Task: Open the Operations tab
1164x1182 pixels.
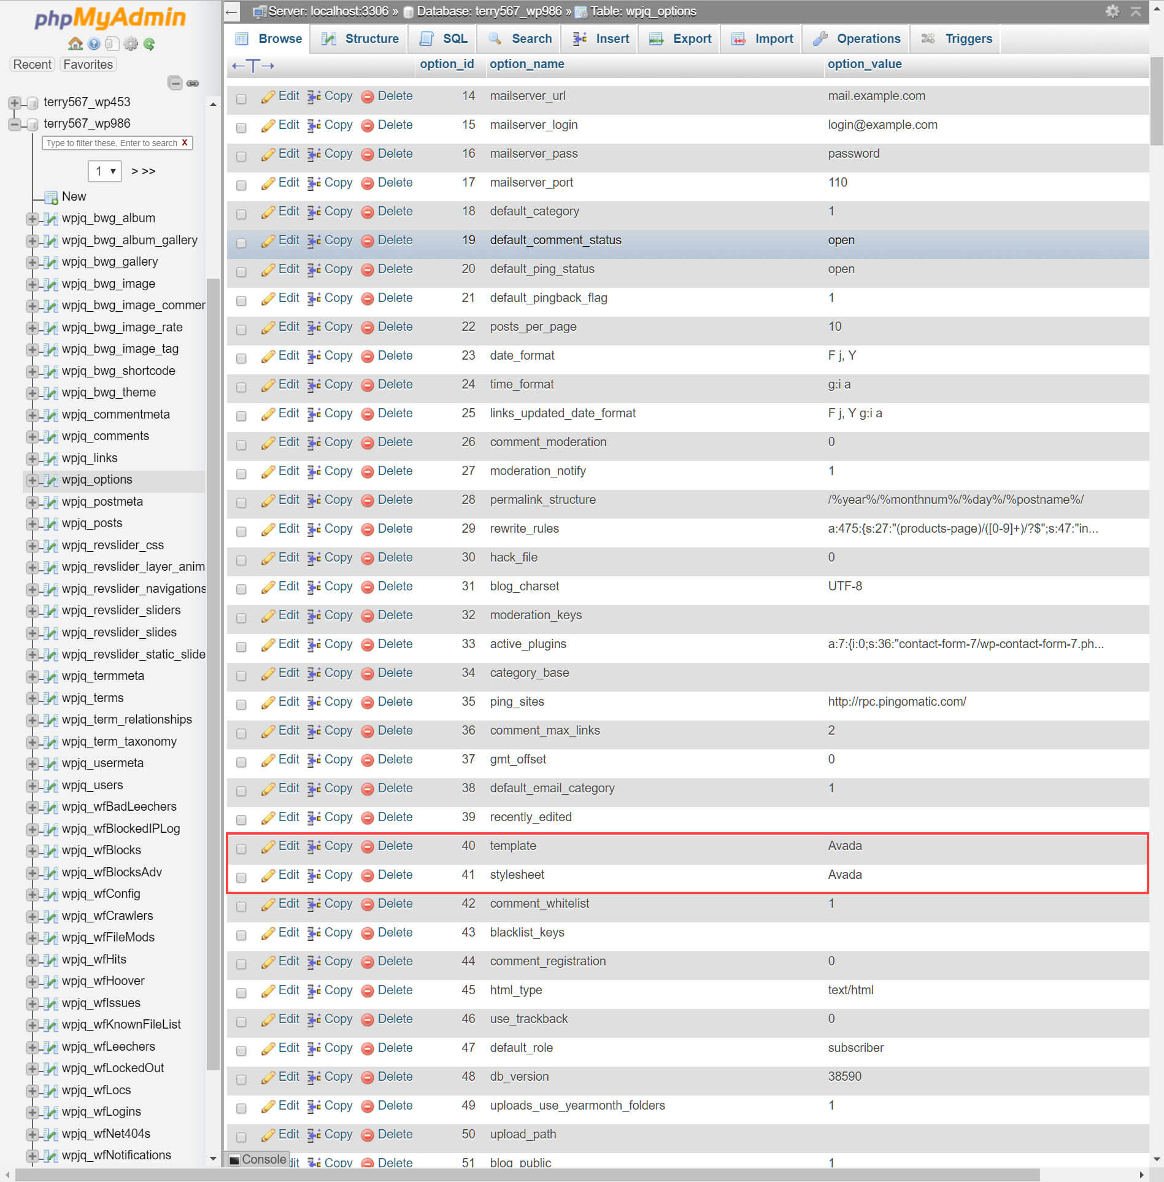Action: 857,39
